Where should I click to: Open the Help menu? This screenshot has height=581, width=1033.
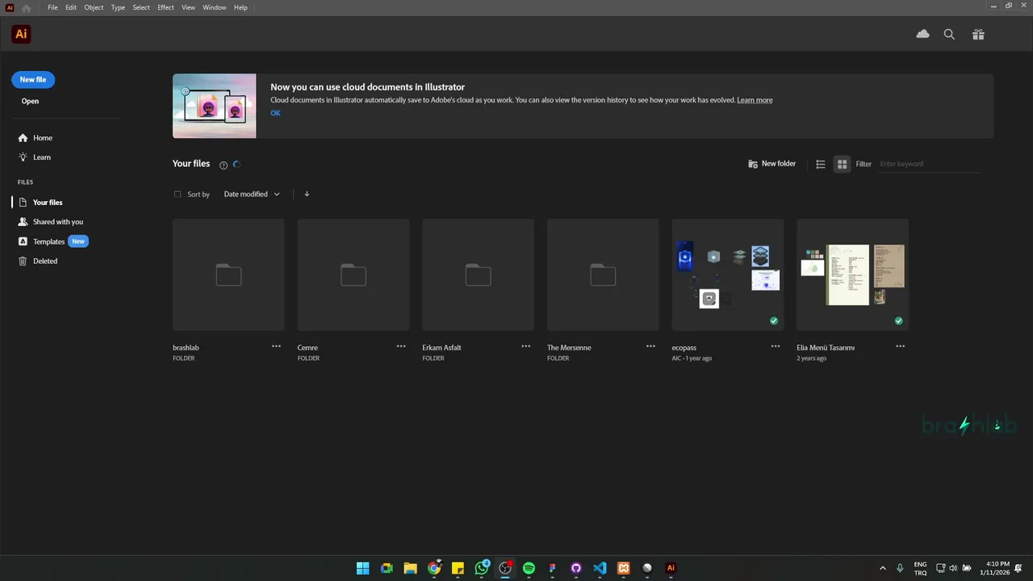[240, 7]
